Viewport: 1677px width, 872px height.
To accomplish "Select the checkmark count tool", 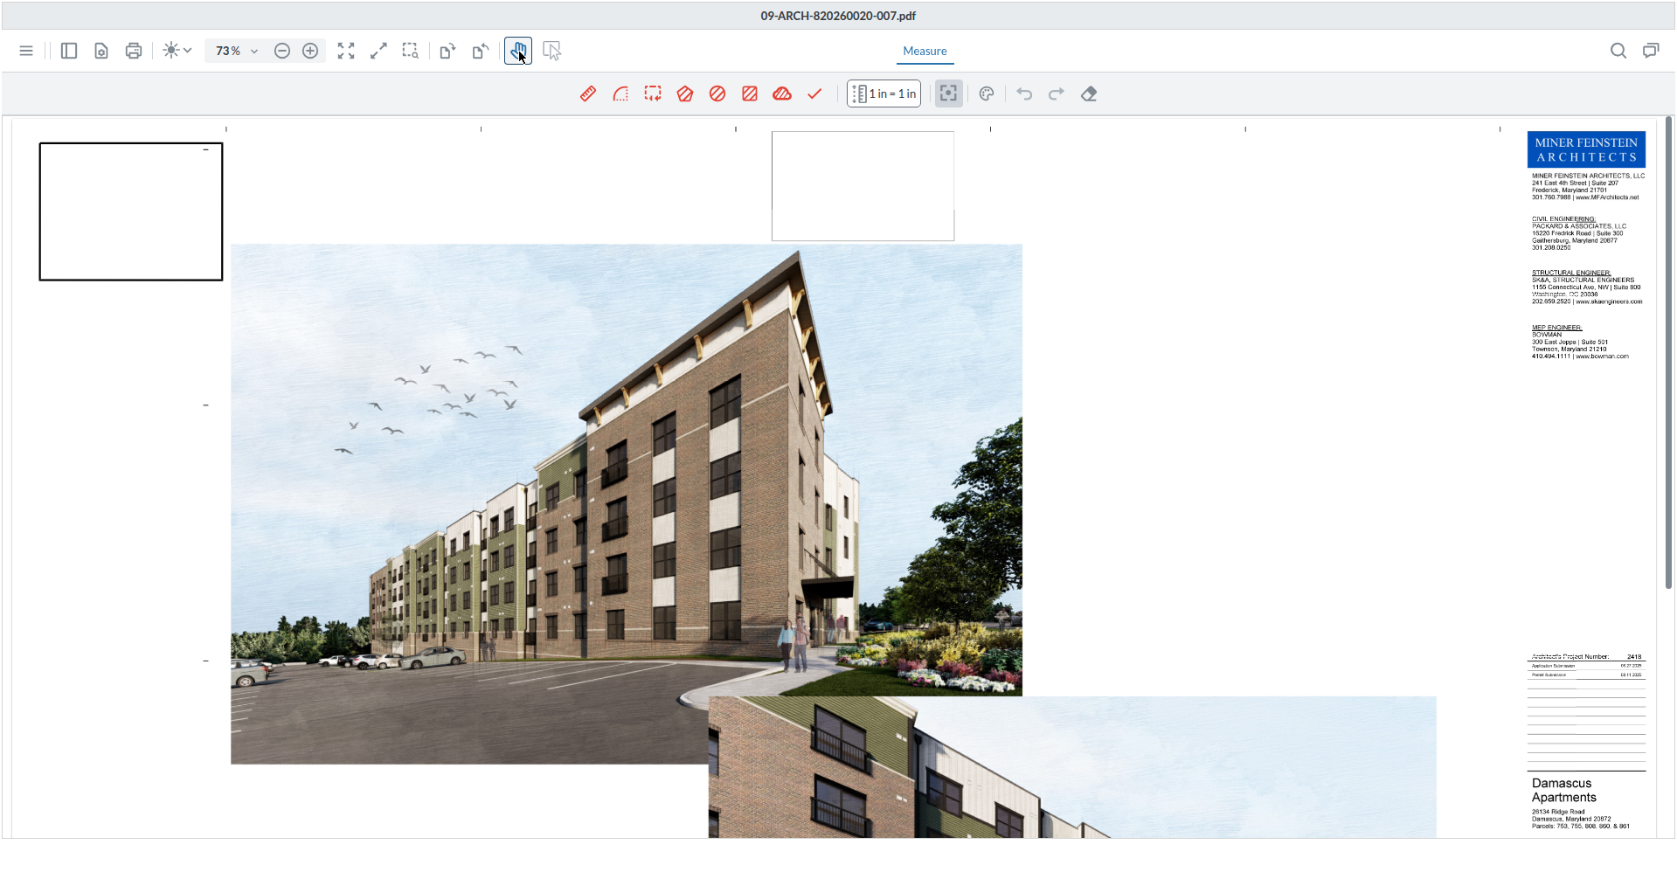I will tap(814, 93).
